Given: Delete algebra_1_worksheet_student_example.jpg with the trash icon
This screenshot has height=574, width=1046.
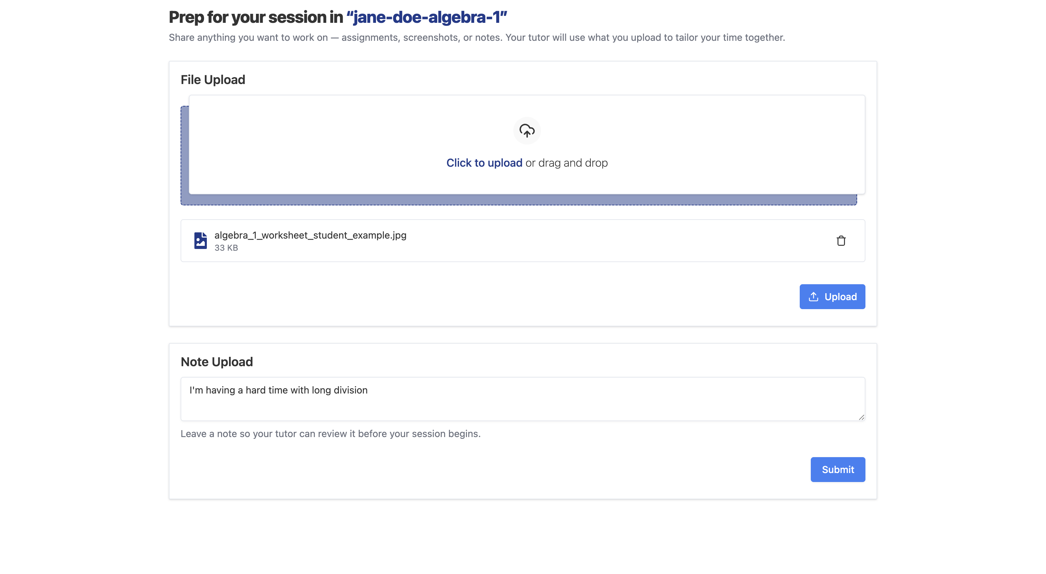Looking at the screenshot, I should [841, 240].
